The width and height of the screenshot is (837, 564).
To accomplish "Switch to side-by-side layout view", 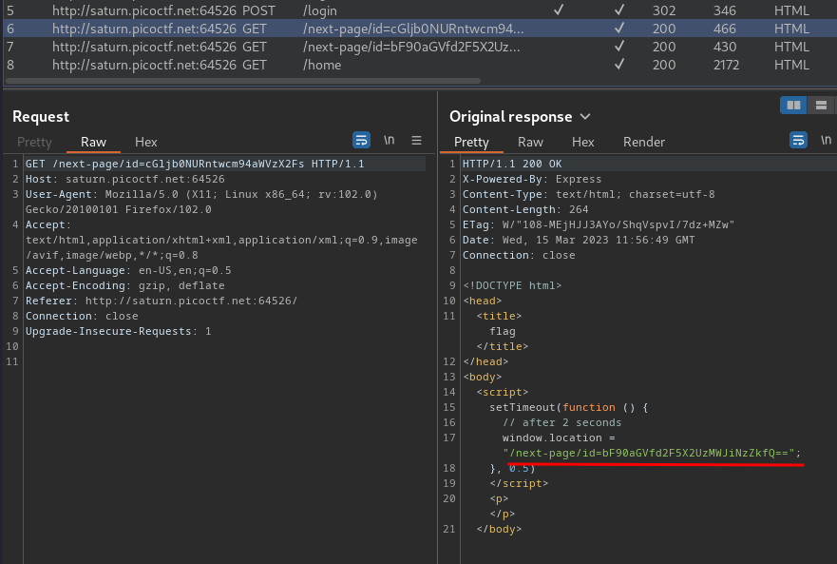I will pyautogui.click(x=793, y=106).
